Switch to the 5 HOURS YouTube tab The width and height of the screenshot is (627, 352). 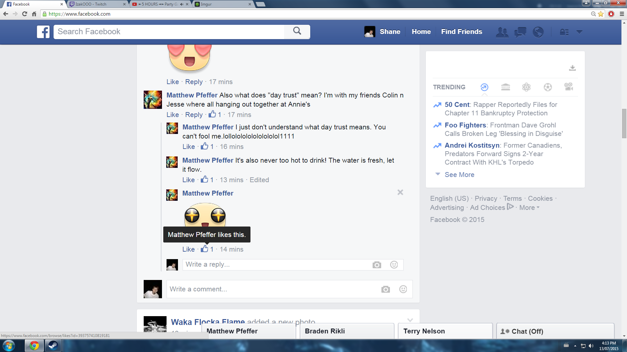pyautogui.click(x=160, y=4)
